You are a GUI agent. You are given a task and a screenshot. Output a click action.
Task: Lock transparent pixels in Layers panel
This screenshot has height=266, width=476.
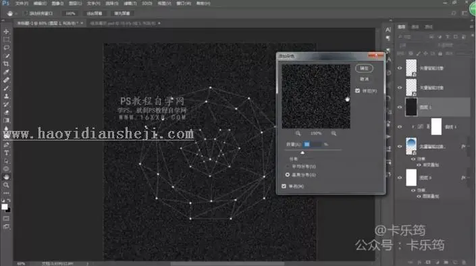click(411, 53)
